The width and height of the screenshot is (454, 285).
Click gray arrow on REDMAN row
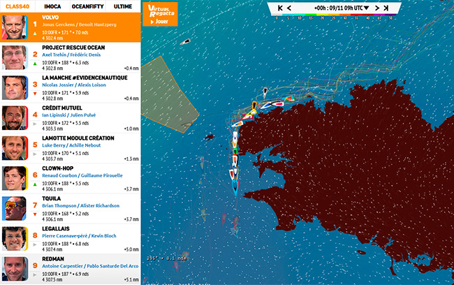35,275
